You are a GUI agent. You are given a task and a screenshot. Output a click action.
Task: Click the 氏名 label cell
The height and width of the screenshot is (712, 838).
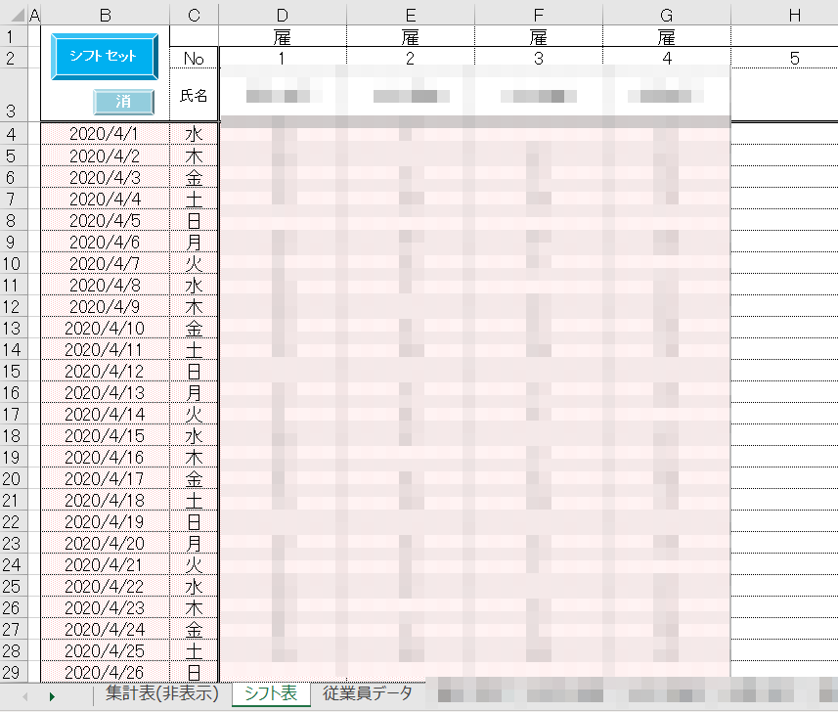pyautogui.click(x=194, y=97)
